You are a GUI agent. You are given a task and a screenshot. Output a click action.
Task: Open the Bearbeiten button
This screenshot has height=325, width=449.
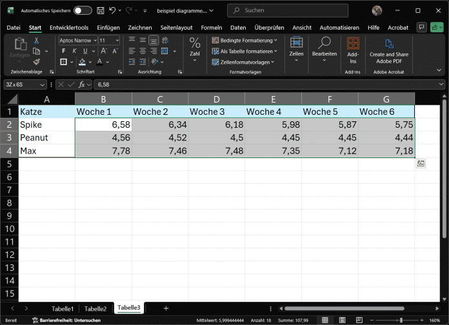(324, 46)
